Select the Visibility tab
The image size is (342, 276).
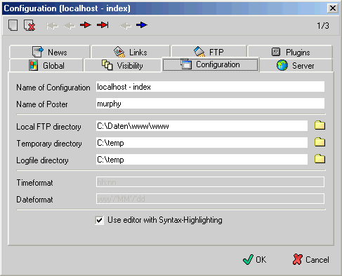coord(122,65)
